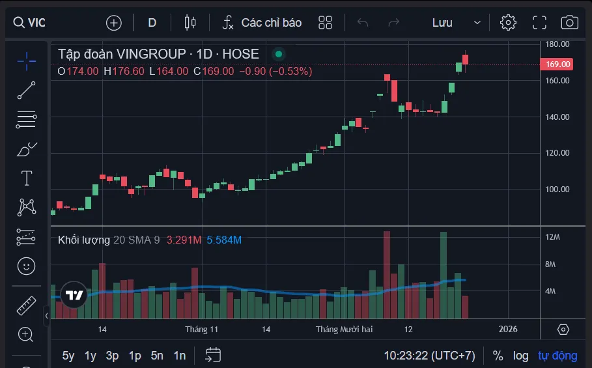Image resolution: width=592 pixels, height=368 pixels.
Task: Click the Tháng Mười hai date label
Action: tap(344, 330)
